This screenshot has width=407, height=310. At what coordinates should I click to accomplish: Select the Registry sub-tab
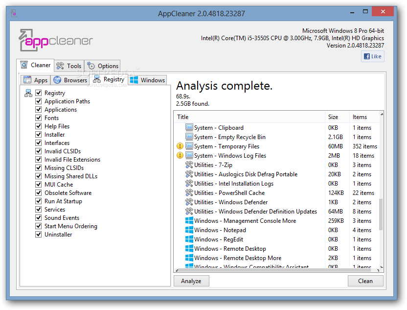(x=109, y=79)
